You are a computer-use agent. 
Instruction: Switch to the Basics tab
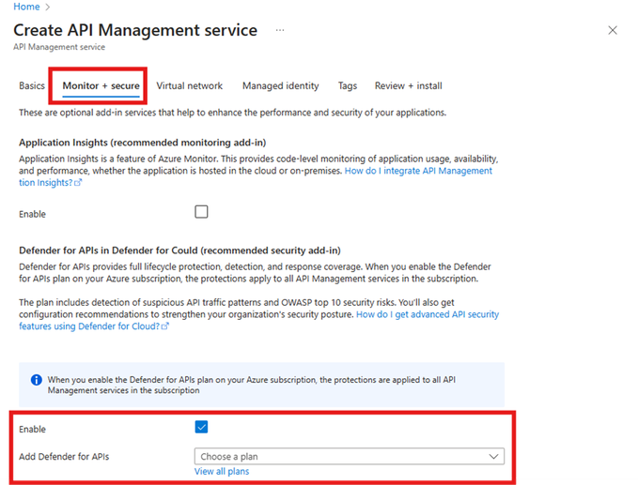click(32, 85)
